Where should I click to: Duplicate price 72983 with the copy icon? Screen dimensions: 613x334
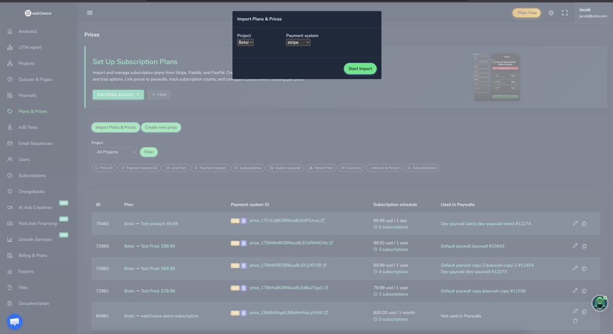pyautogui.click(x=584, y=246)
